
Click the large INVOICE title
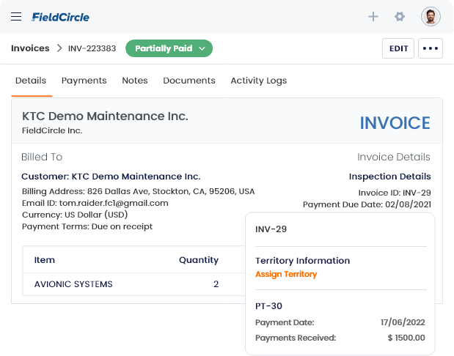(x=395, y=123)
